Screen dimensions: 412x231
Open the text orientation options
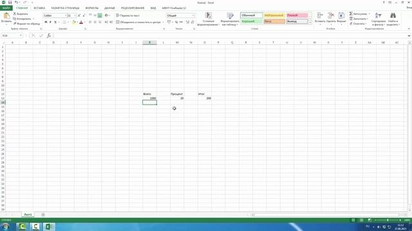click(107, 15)
